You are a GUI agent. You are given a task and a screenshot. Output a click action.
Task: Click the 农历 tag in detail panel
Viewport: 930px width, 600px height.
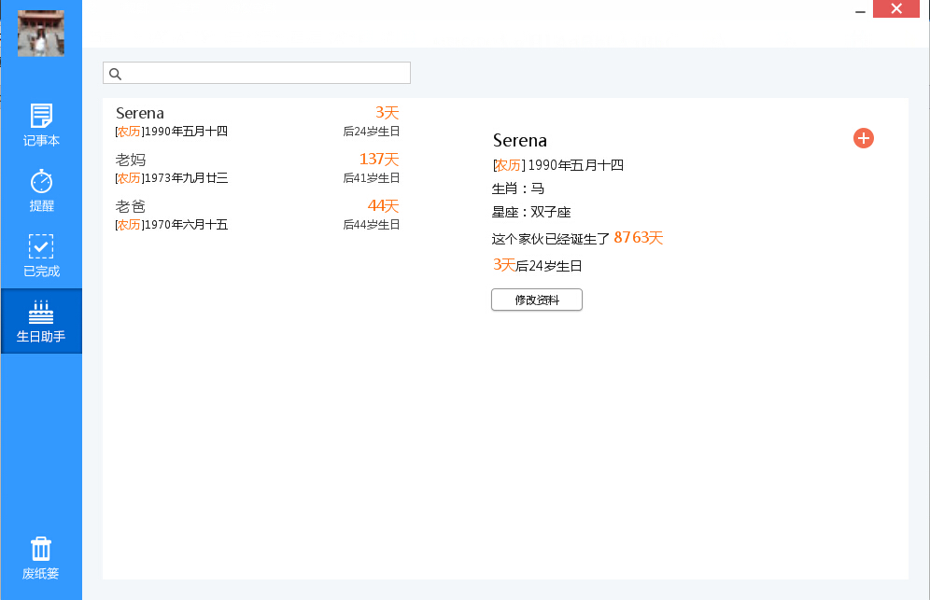pyautogui.click(x=508, y=166)
